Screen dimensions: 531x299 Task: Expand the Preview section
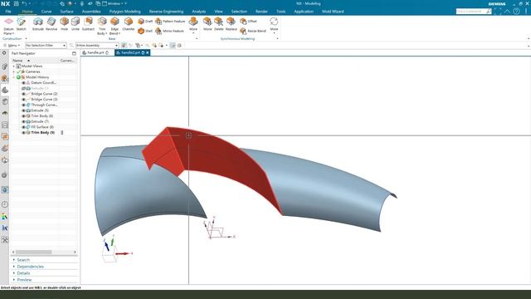click(24, 280)
